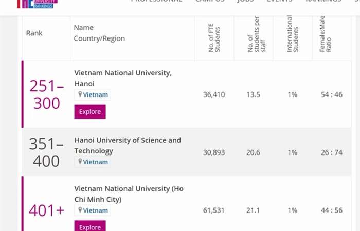
Task: Sort table by Rank column header
Action: tap(34, 33)
